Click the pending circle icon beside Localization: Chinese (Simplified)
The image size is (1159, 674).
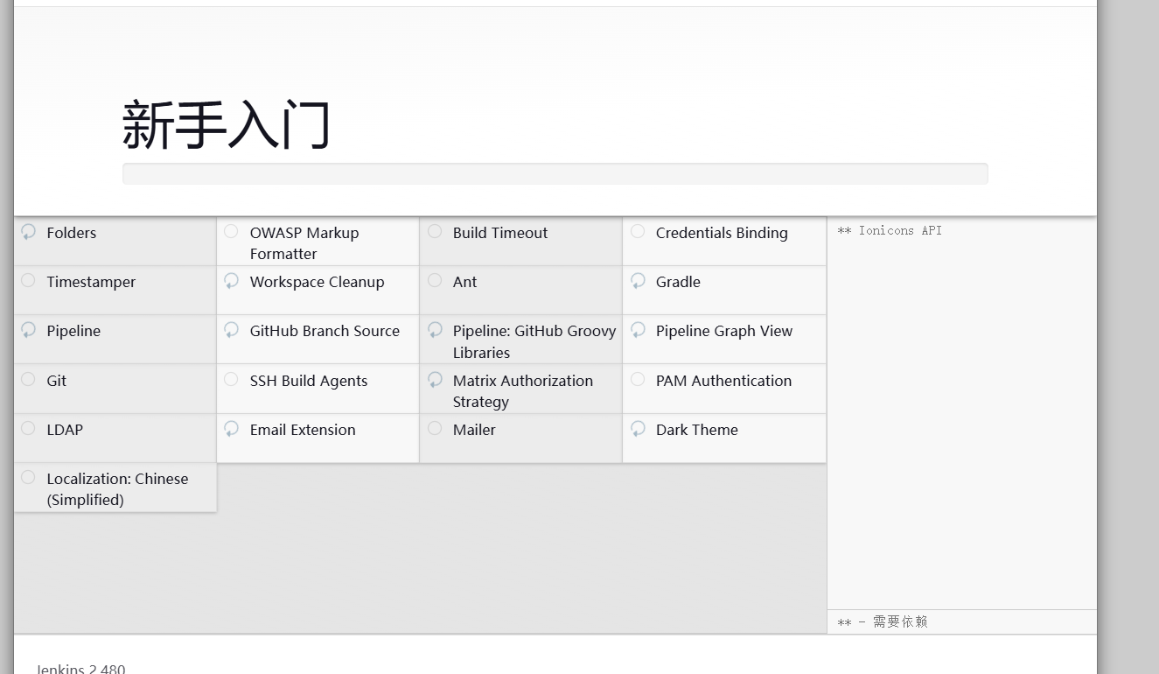[28, 477]
